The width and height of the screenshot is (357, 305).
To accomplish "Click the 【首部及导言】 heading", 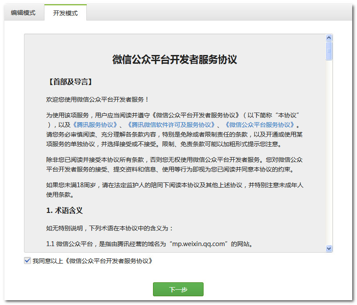I will (70, 82).
